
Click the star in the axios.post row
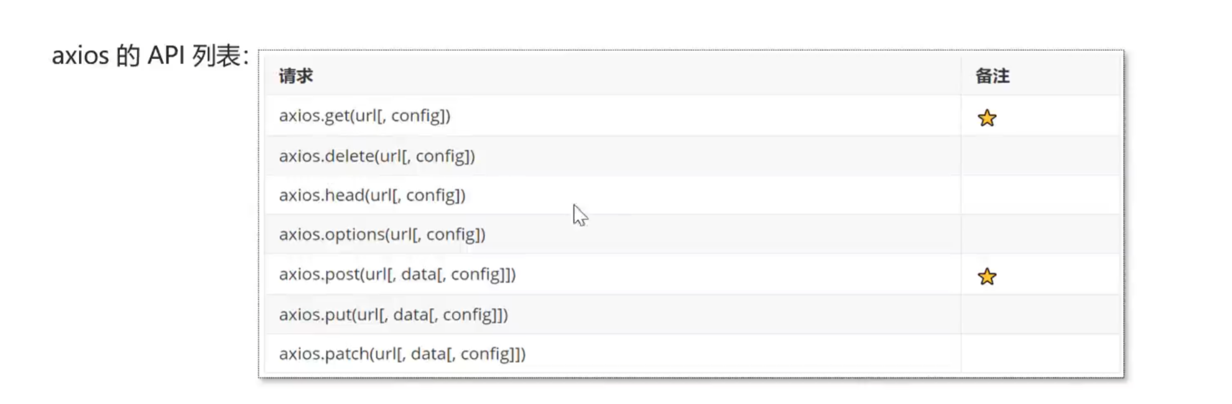click(986, 276)
